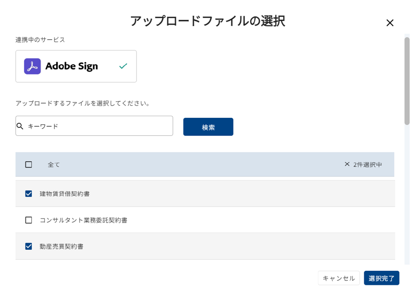Check the コンサルタント業務委託契約書 checkbox
This screenshot has height=294, width=414.
29,220
